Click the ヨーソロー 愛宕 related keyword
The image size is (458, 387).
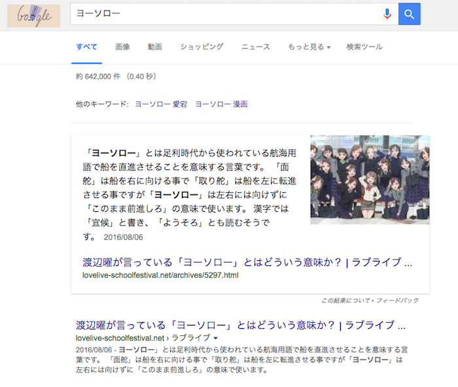(x=161, y=104)
